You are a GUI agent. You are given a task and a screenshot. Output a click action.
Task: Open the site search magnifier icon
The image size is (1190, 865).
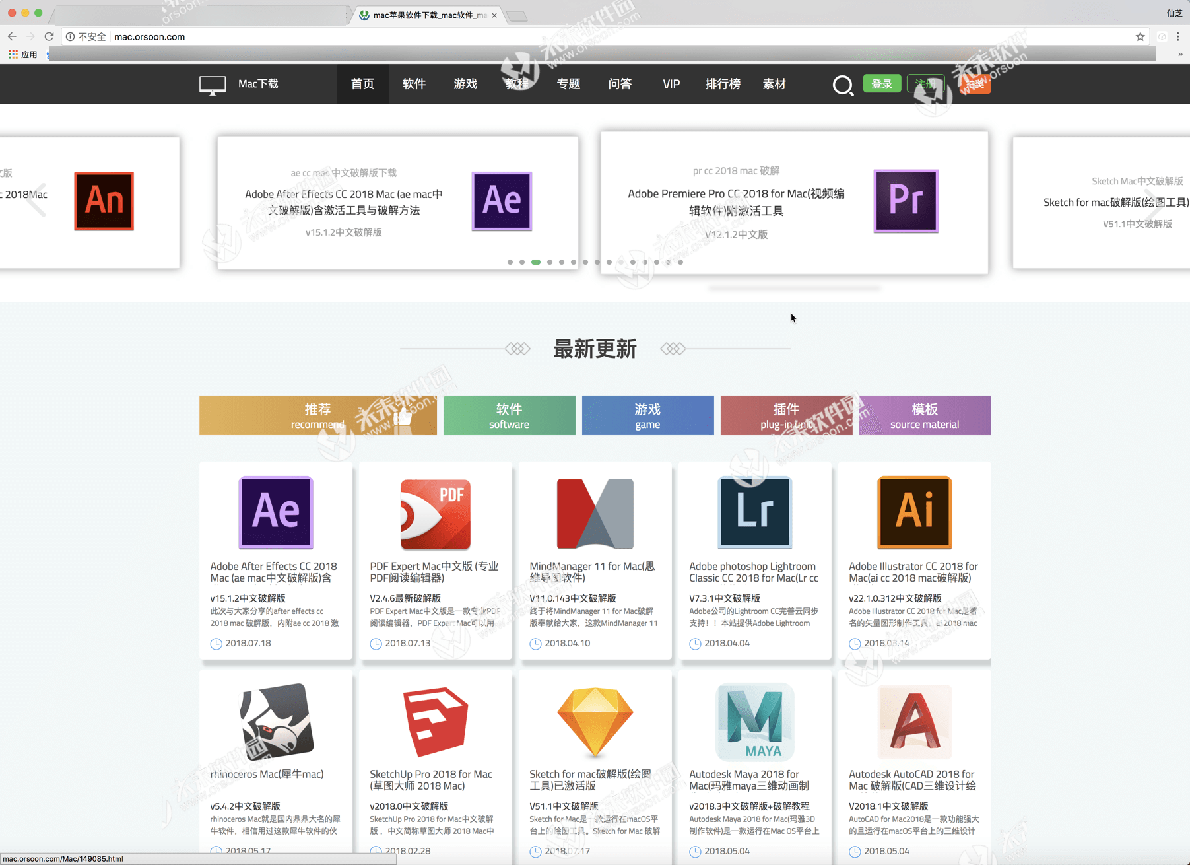(842, 85)
